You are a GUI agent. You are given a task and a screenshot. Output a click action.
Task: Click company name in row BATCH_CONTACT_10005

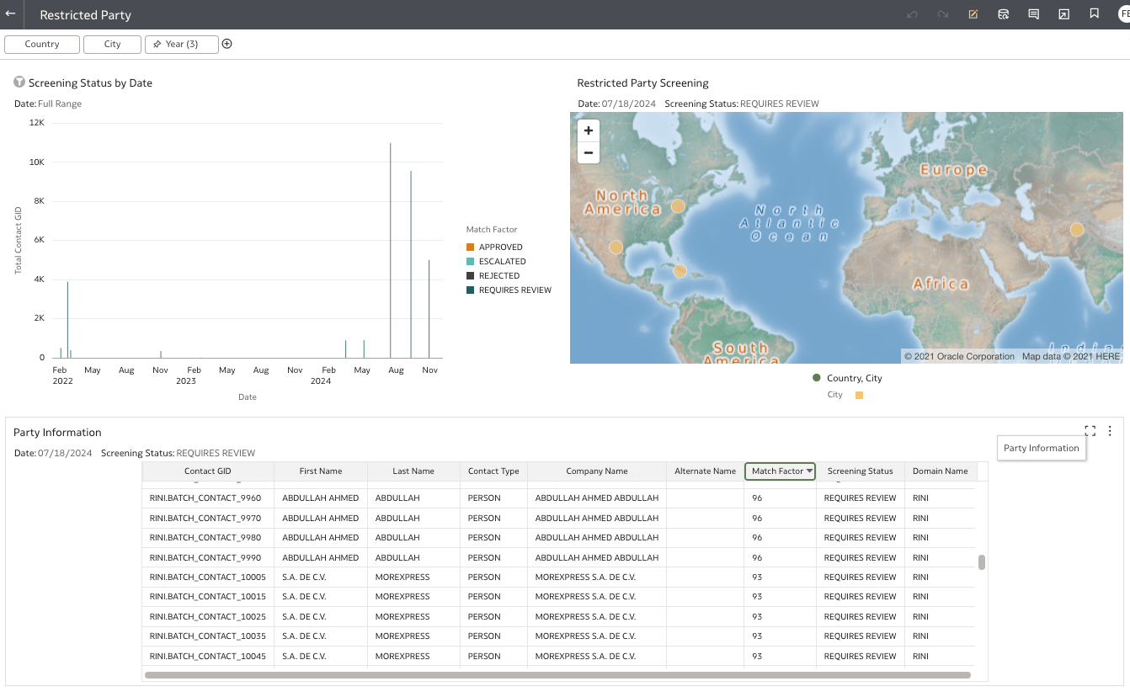click(597, 578)
